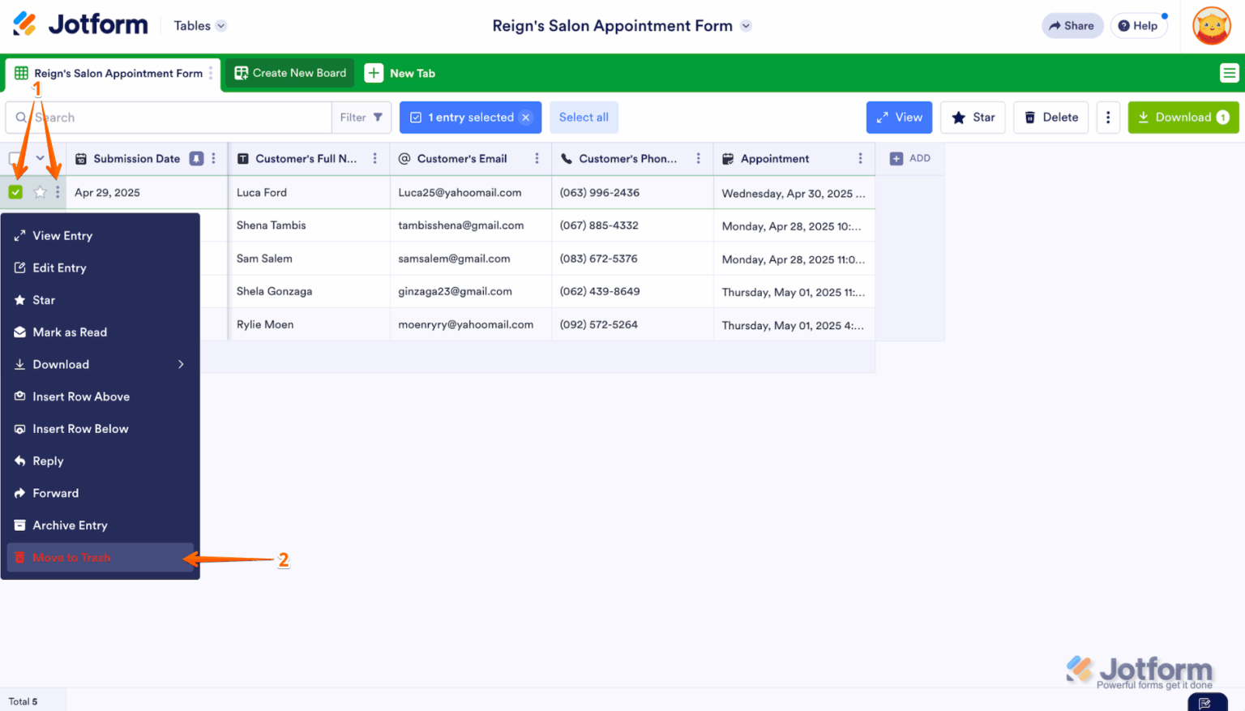Image resolution: width=1245 pixels, height=711 pixels.
Task: Expand the Tables dropdown in the header
Action: click(x=199, y=25)
